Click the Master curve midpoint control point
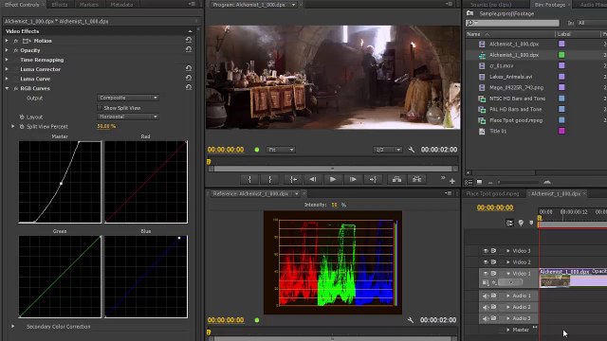607x341 pixels. click(61, 183)
